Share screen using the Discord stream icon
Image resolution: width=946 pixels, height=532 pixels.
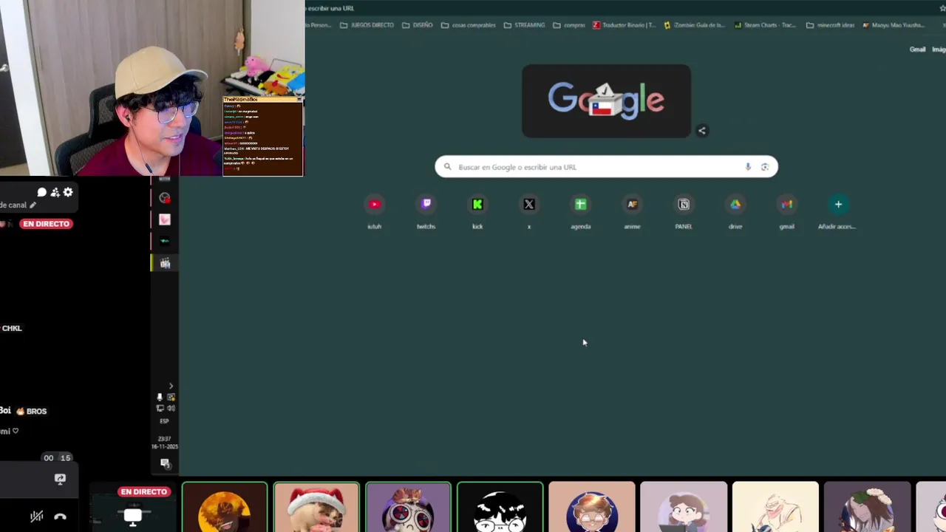pyautogui.click(x=60, y=479)
